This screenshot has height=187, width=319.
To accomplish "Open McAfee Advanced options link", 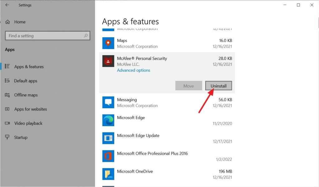I will point(133,70).
